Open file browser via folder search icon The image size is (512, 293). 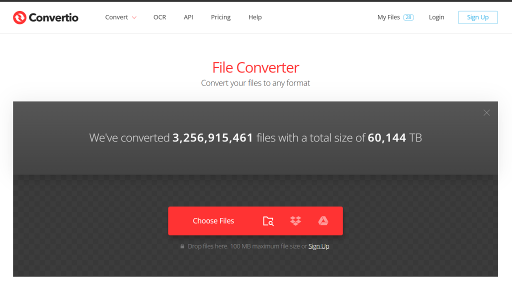(268, 221)
